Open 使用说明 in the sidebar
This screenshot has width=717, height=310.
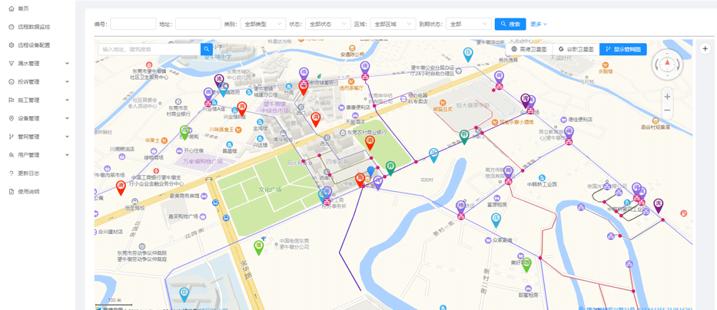[28, 191]
